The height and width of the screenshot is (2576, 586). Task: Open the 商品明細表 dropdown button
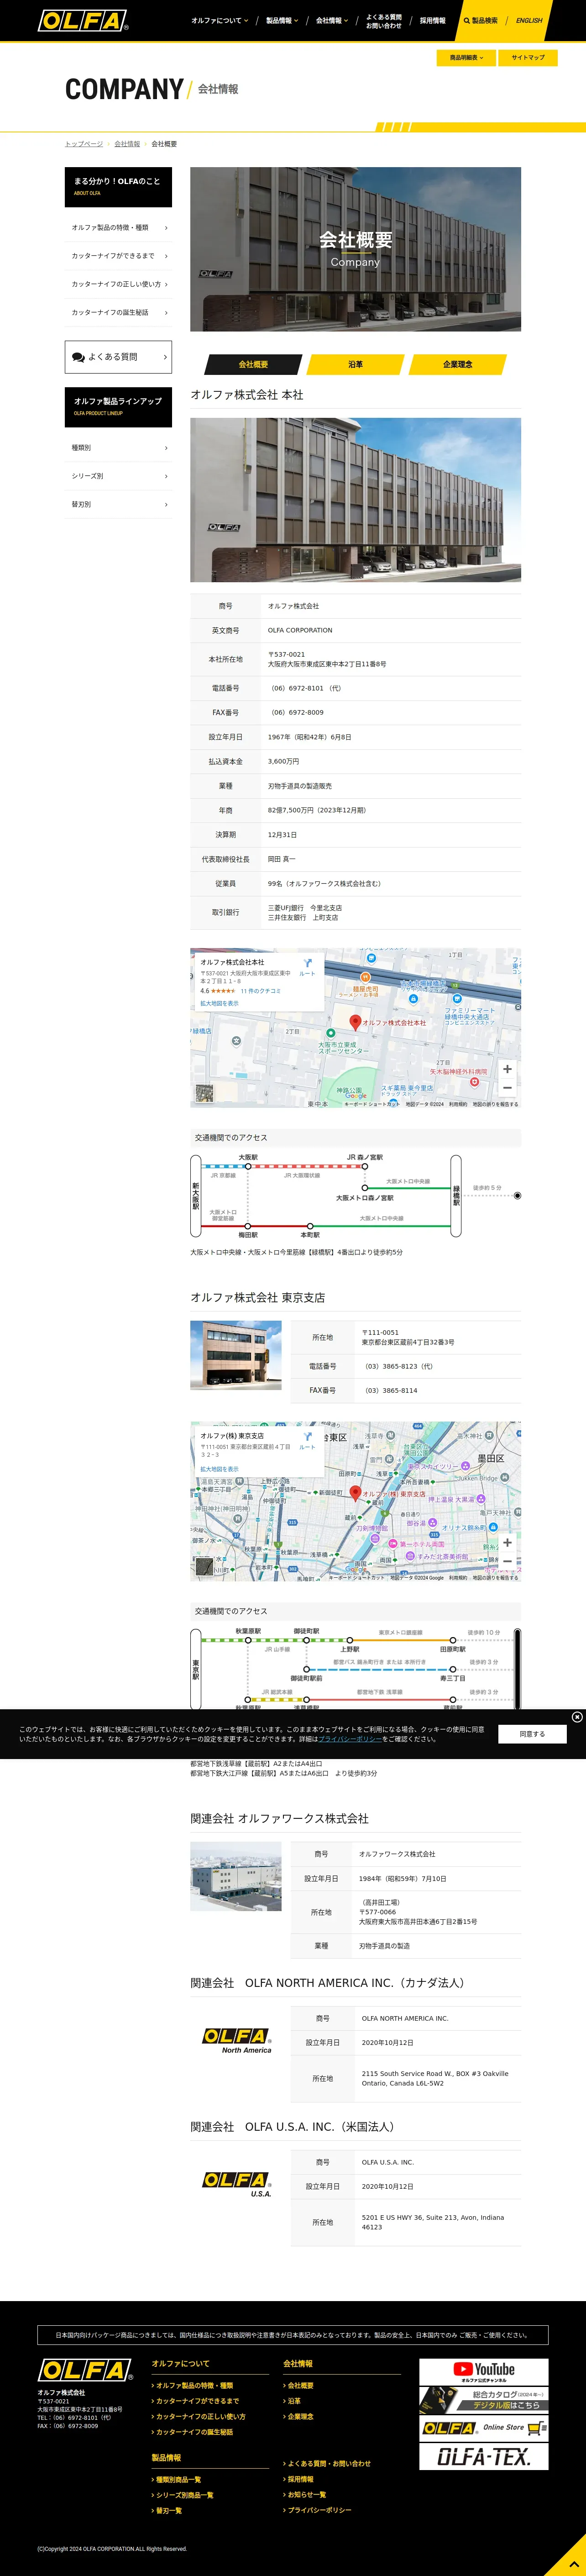(466, 57)
